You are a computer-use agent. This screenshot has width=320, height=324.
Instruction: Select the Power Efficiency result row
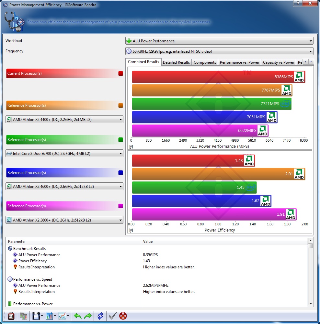(157, 261)
